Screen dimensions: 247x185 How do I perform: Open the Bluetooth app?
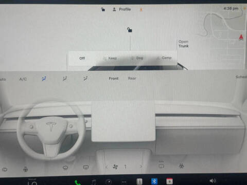(154, 181)
